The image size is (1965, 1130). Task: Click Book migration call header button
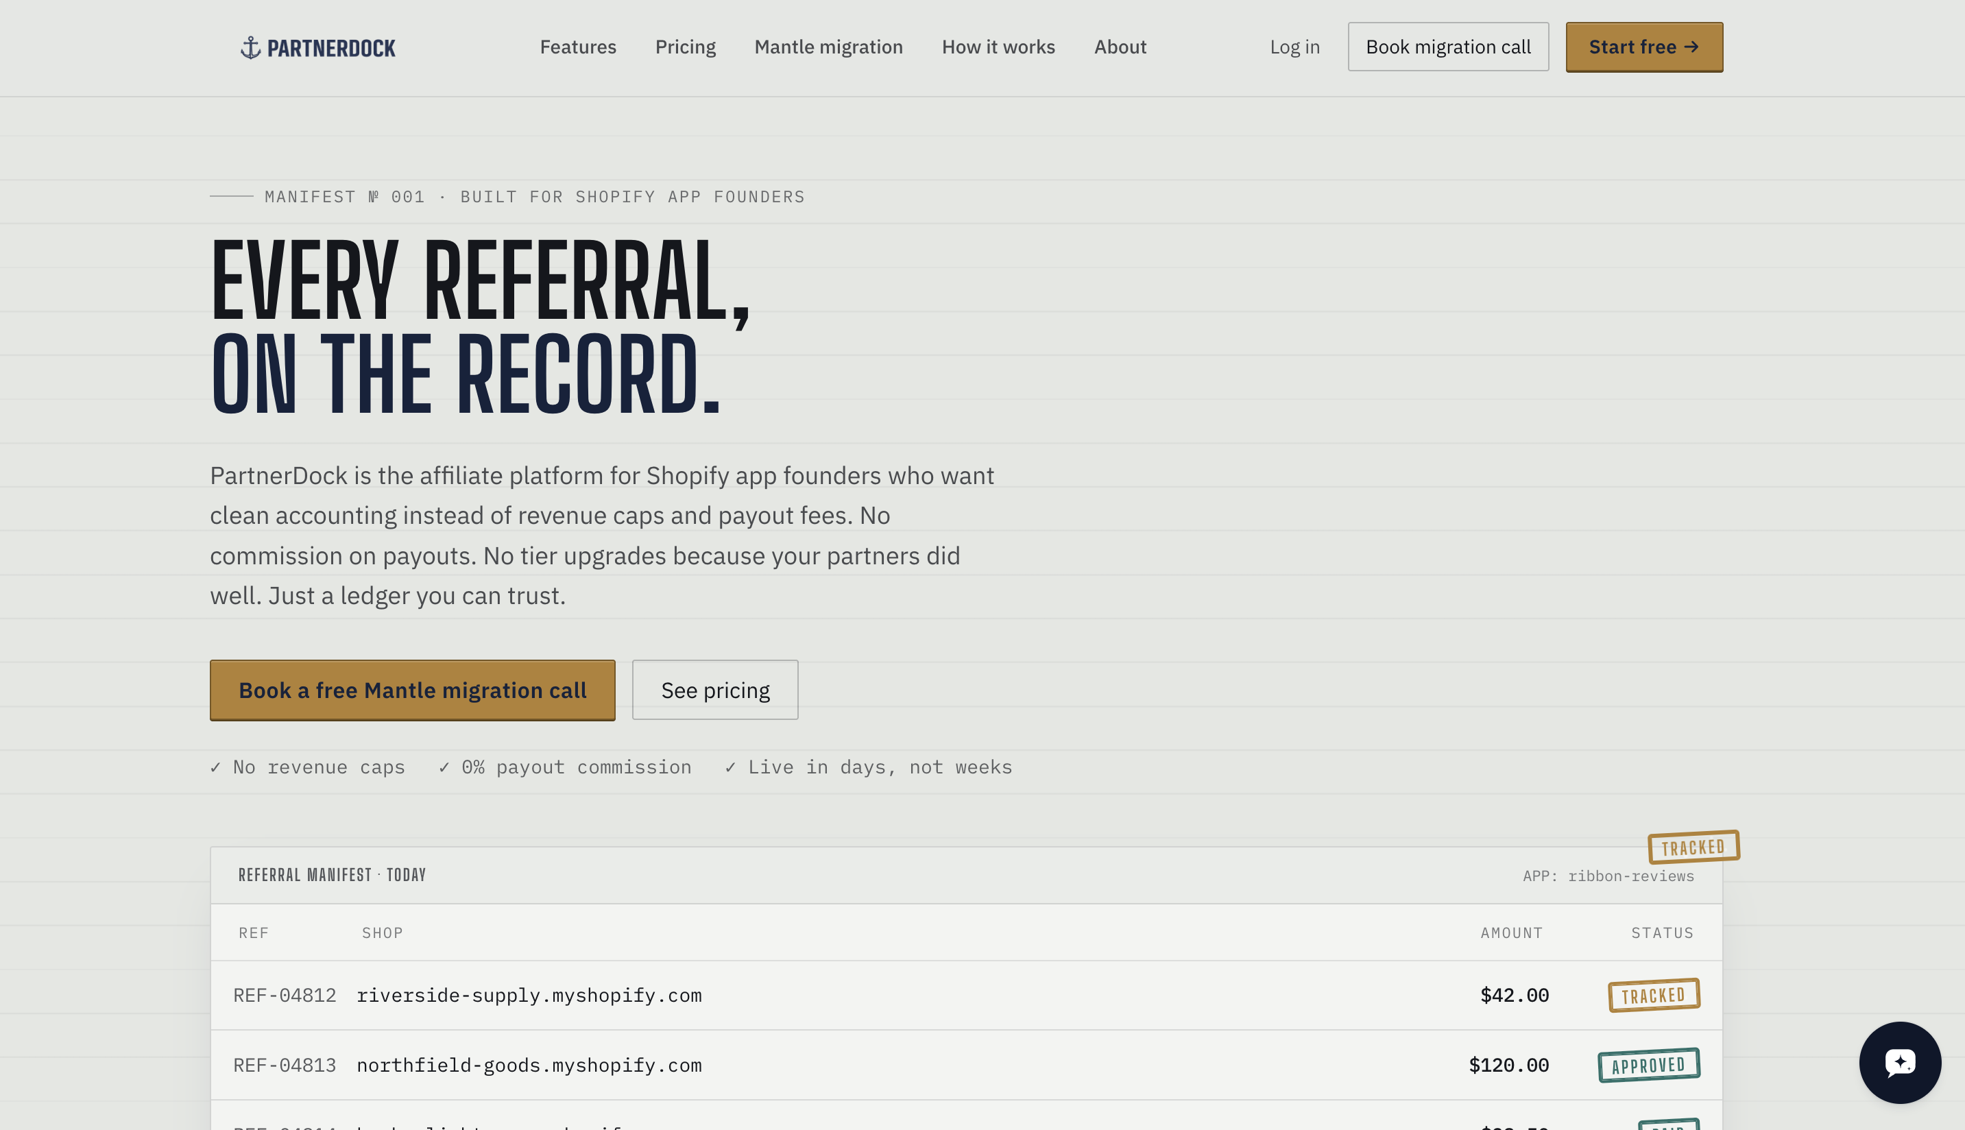pyautogui.click(x=1448, y=47)
